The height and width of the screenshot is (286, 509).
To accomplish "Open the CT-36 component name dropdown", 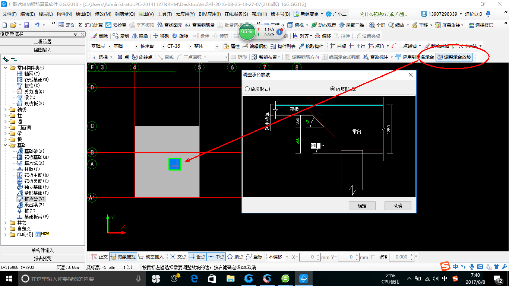I will [x=190, y=47].
